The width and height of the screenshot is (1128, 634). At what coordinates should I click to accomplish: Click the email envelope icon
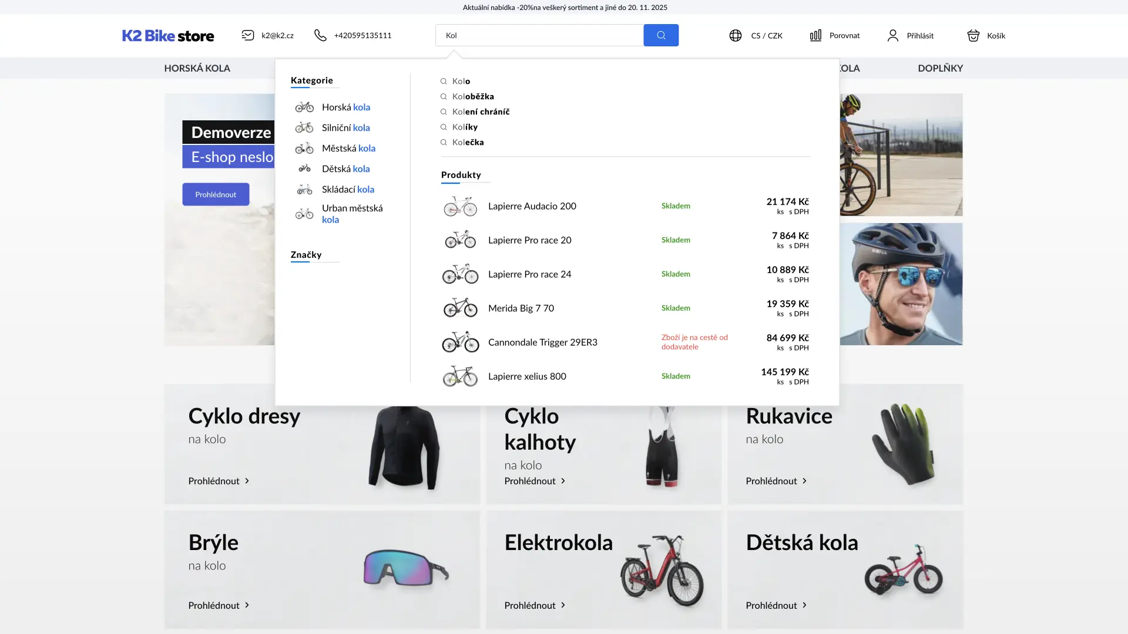coord(248,35)
